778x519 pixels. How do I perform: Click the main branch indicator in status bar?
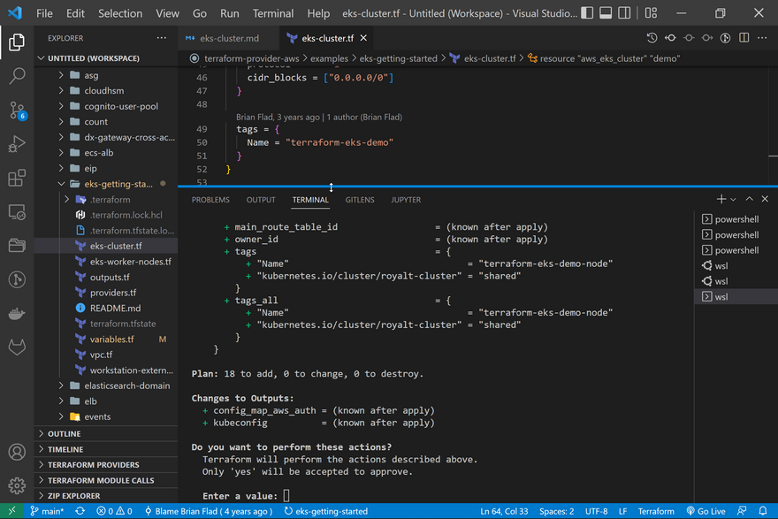coord(48,511)
